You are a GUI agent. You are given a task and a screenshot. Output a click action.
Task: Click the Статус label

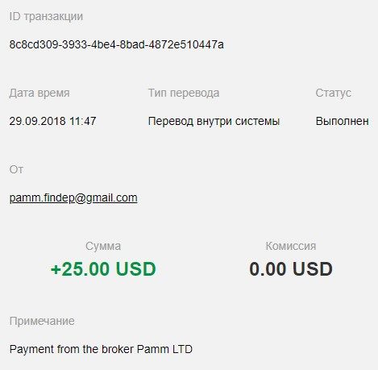click(333, 94)
